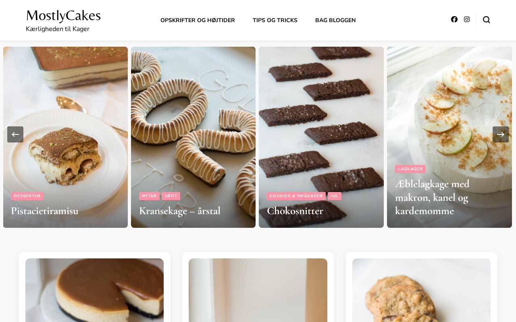Open the cheesecake post thumbnail

pos(94,290)
